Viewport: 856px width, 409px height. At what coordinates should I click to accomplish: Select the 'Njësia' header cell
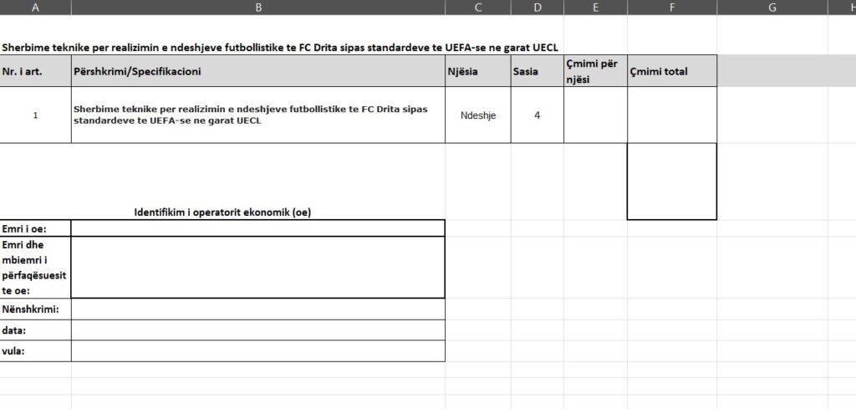[x=477, y=71]
